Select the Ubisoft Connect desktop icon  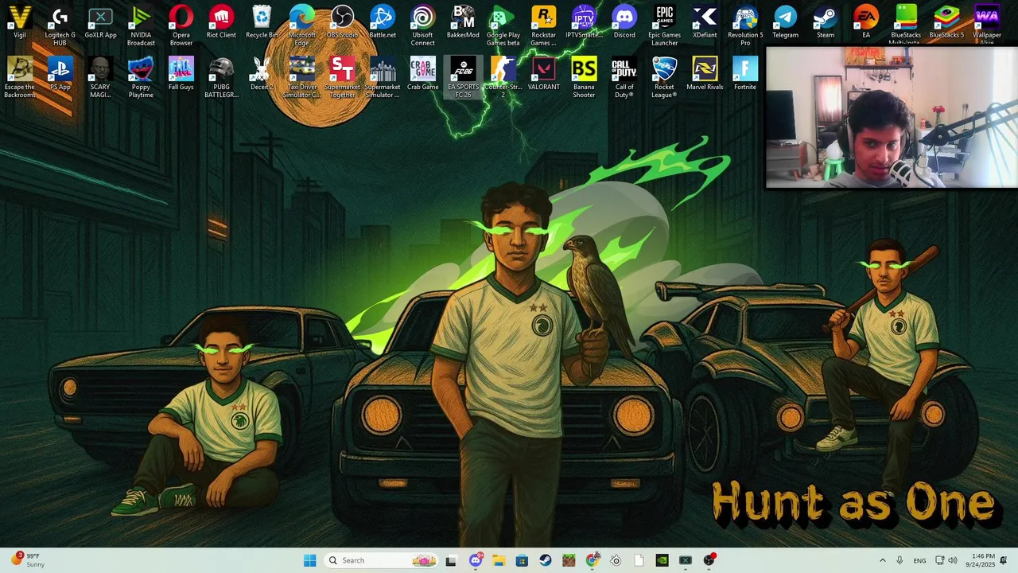pyautogui.click(x=423, y=25)
